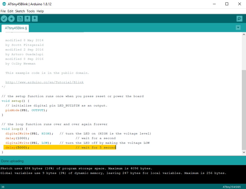Close the Arduino window
The height and width of the screenshot is (189, 246).
pos(239,4)
